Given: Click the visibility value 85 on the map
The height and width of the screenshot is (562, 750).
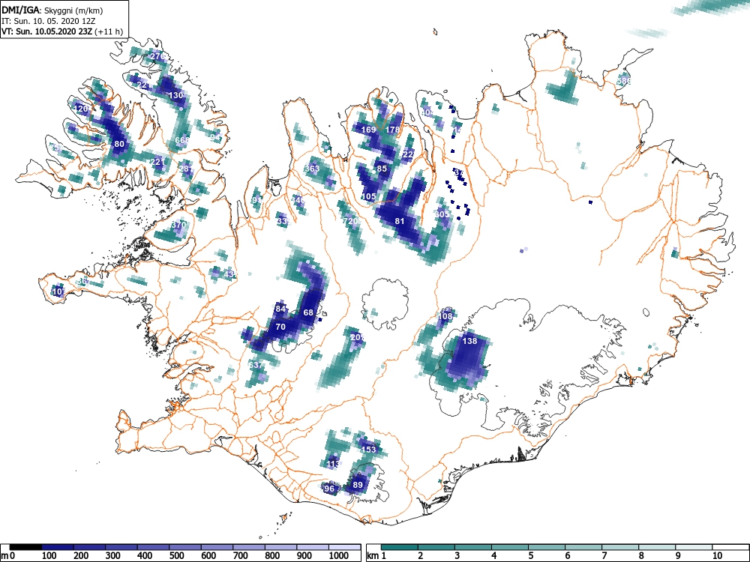Looking at the screenshot, I should (382, 168).
